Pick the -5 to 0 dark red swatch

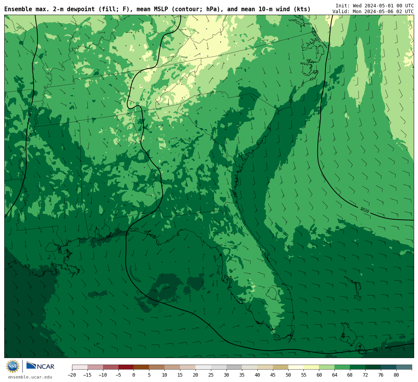click(126, 367)
